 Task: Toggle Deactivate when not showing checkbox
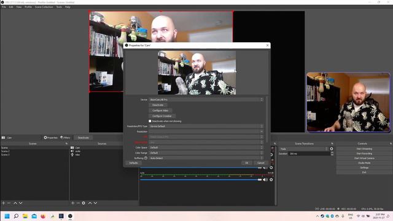pos(150,121)
